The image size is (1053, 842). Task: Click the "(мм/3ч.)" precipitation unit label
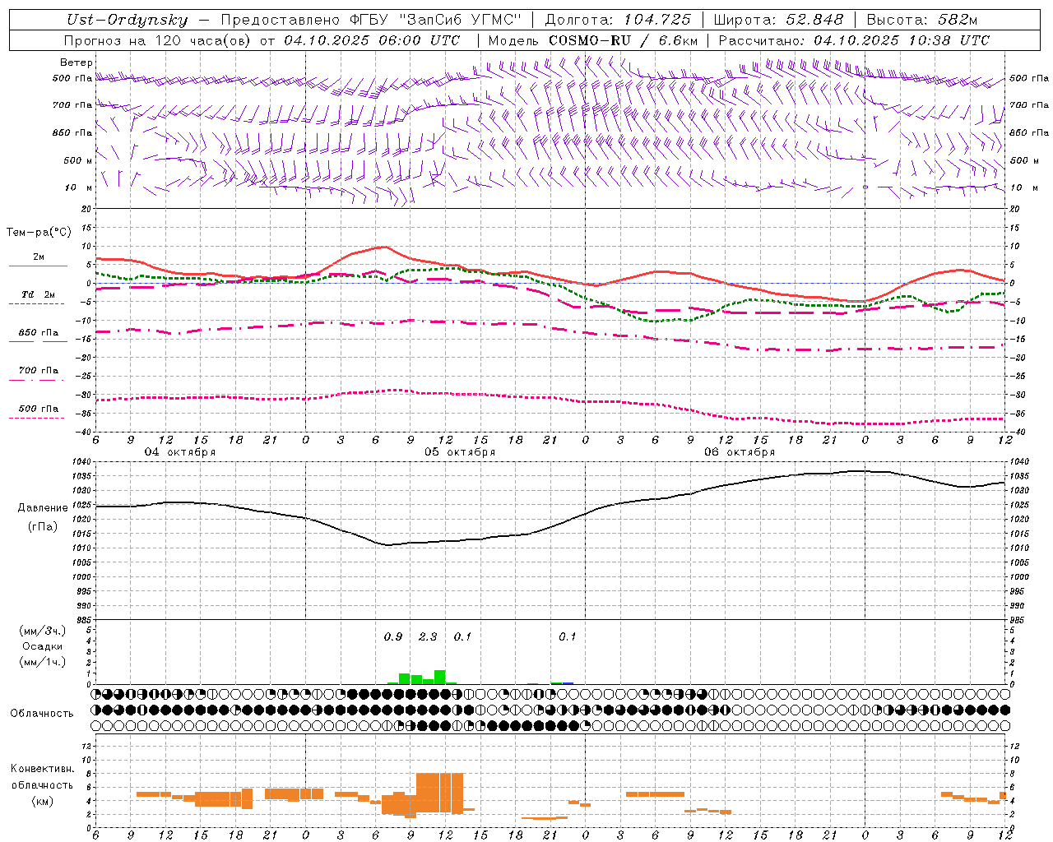click(43, 631)
